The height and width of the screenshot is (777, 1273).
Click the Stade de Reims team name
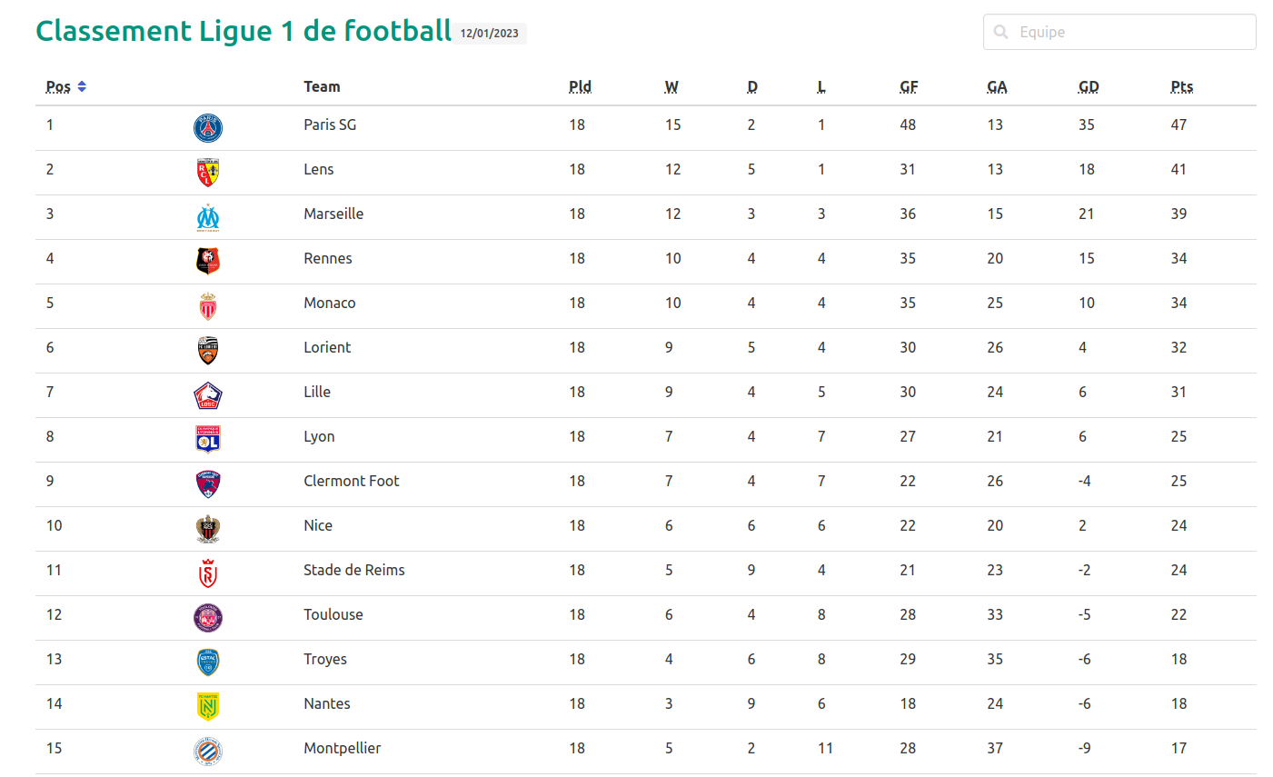353,570
